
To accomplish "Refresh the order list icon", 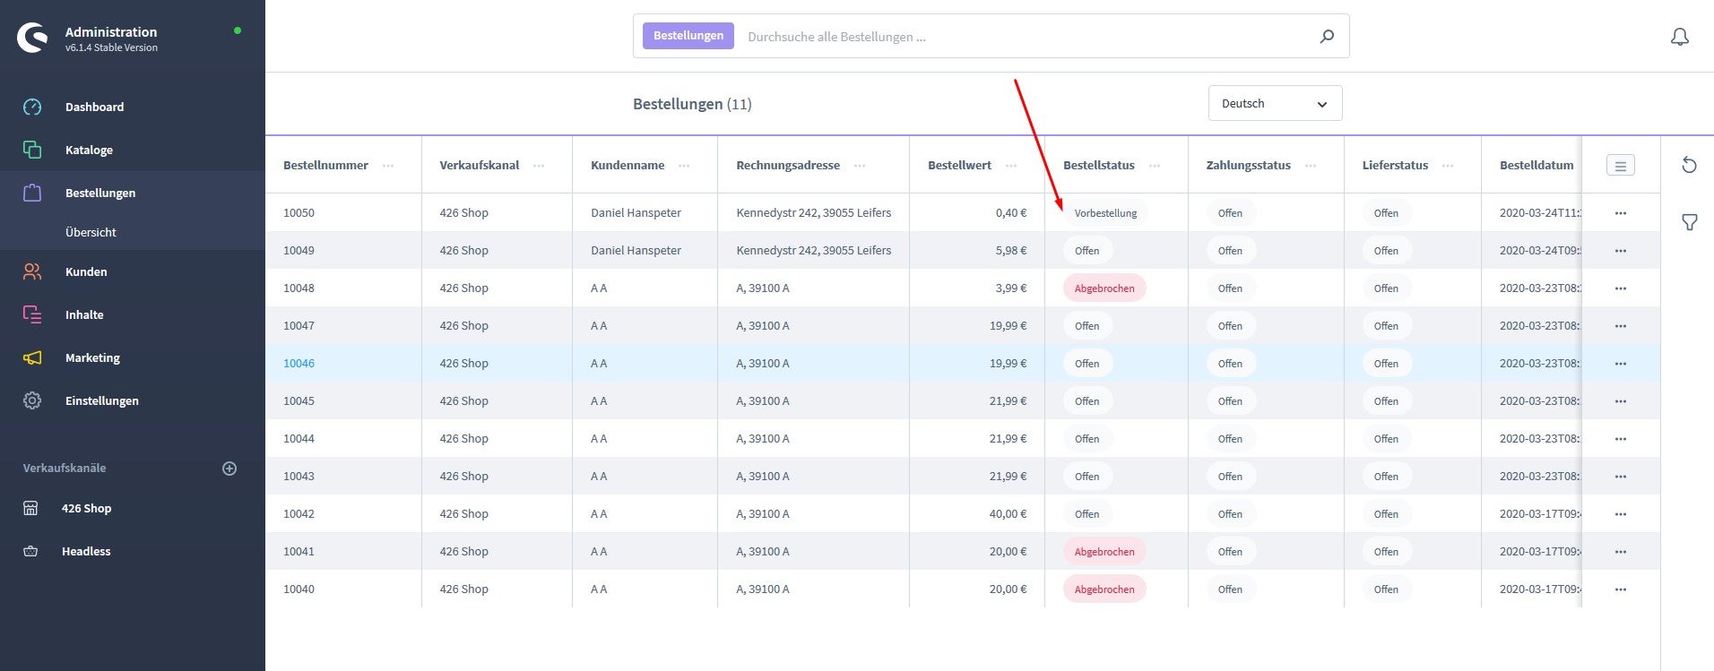I will coord(1689,165).
